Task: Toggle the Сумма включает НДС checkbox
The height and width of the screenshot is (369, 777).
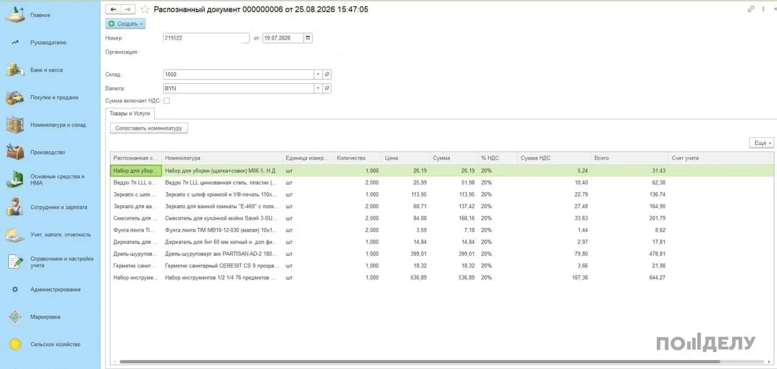Action: click(x=166, y=101)
